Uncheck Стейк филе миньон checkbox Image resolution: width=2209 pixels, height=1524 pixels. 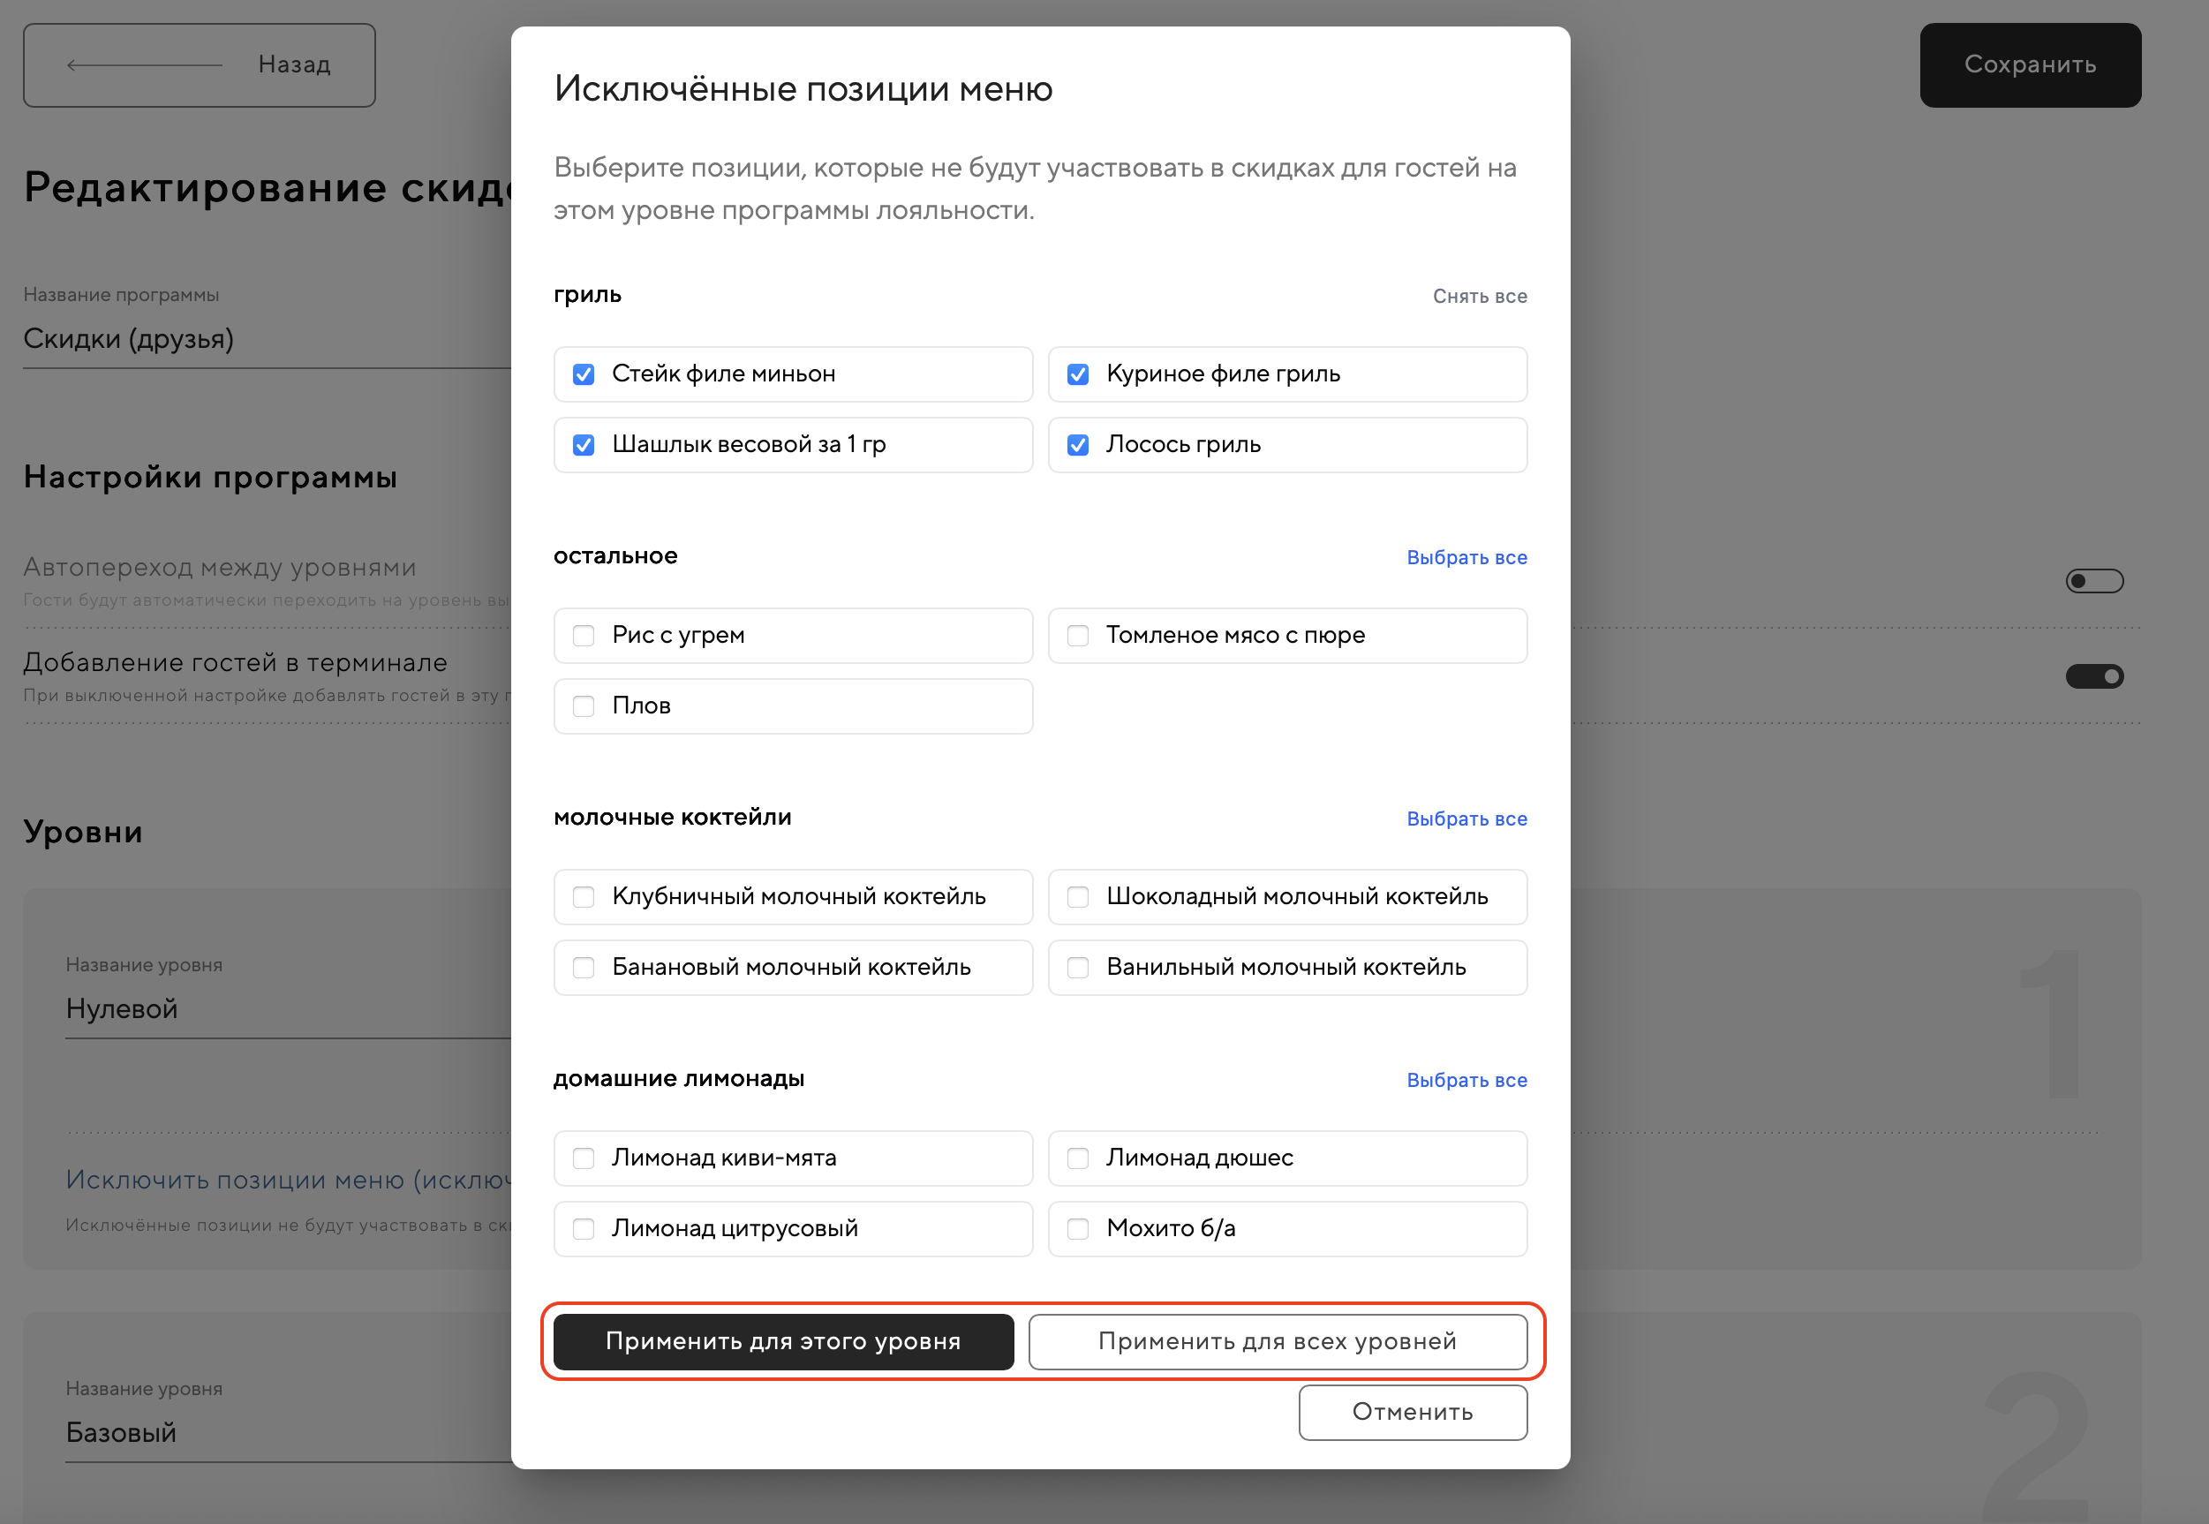click(x=584, y=374)
